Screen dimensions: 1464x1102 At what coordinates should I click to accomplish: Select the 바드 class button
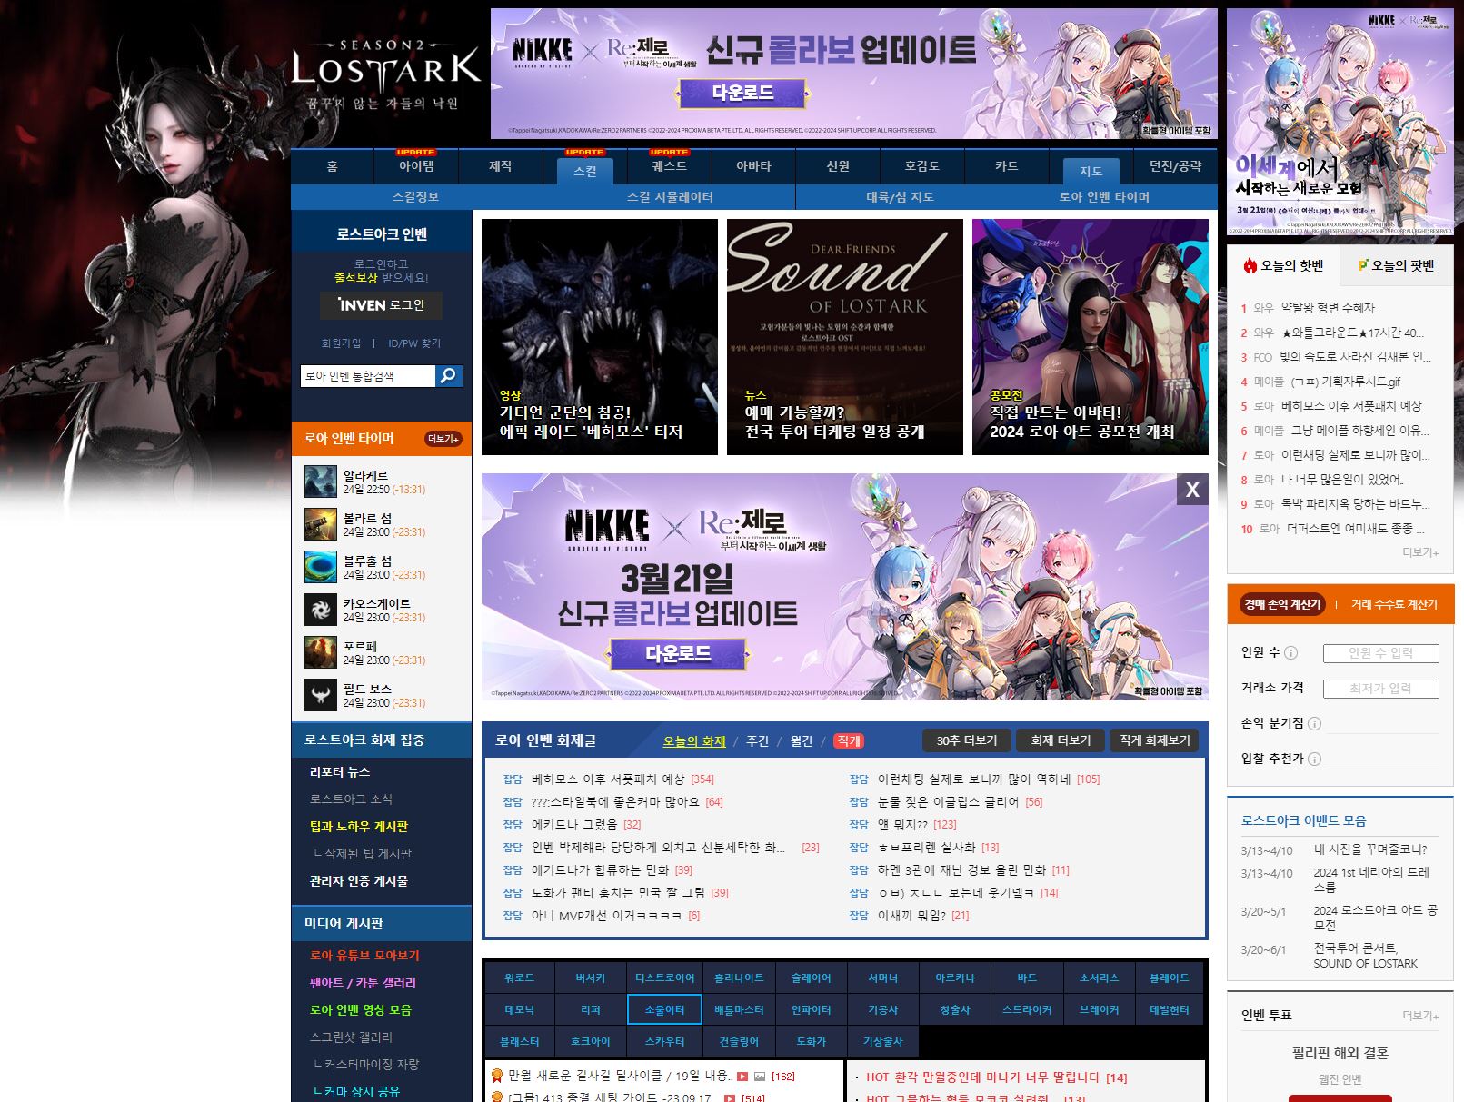click(1027, 978)
